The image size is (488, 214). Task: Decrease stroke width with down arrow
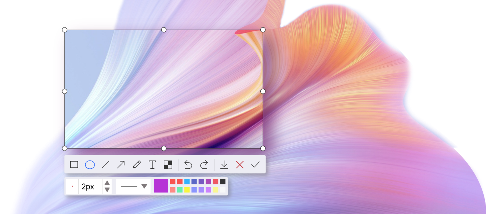(x=107, y=190)
